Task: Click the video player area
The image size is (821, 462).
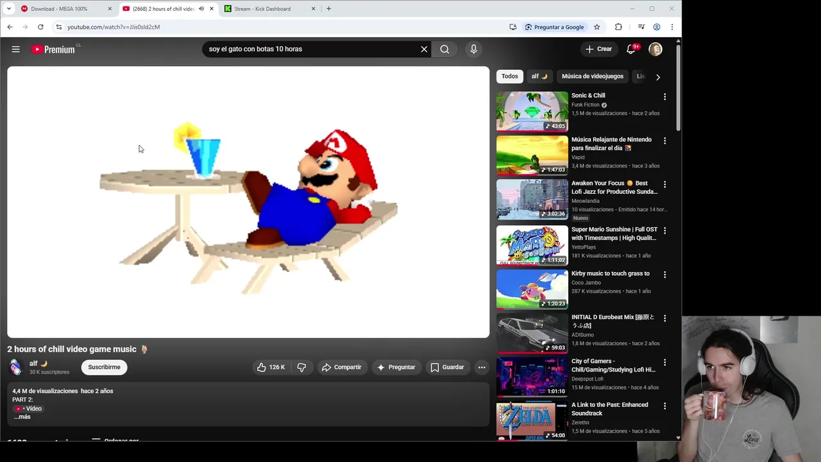Action: (x=248, y=202)
